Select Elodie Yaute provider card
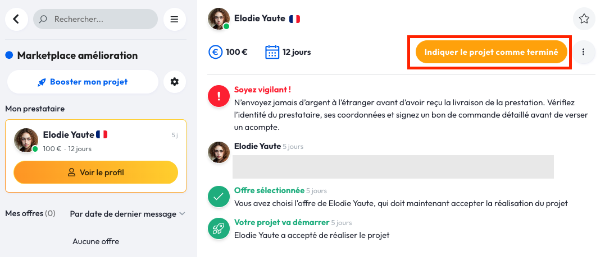Viewport: 605px width, 257px height. tap(95, 140)
